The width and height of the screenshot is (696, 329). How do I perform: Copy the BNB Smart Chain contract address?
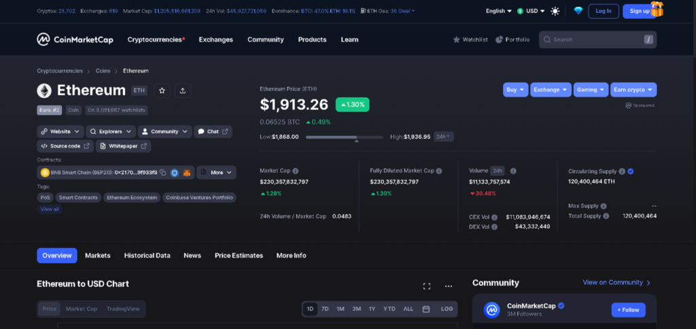click(163, 172)
